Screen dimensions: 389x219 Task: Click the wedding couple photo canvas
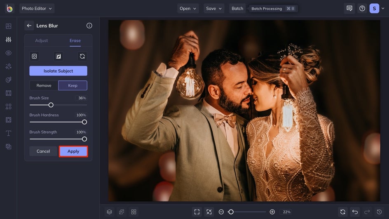[244, 111]
